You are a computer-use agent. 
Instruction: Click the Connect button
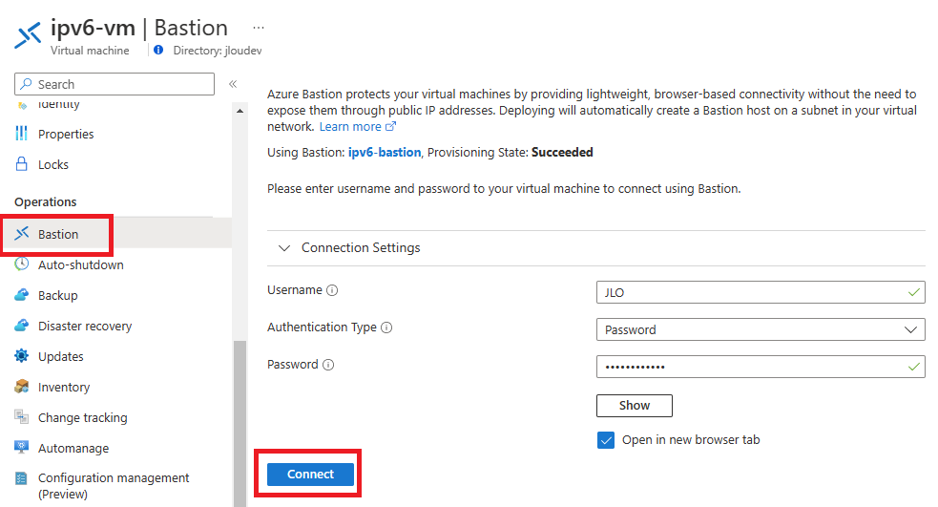(310, 475)
